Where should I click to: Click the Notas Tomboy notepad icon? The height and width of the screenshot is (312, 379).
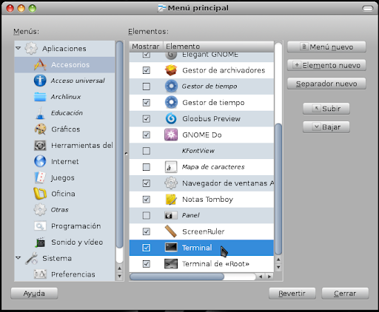(171, 200)
